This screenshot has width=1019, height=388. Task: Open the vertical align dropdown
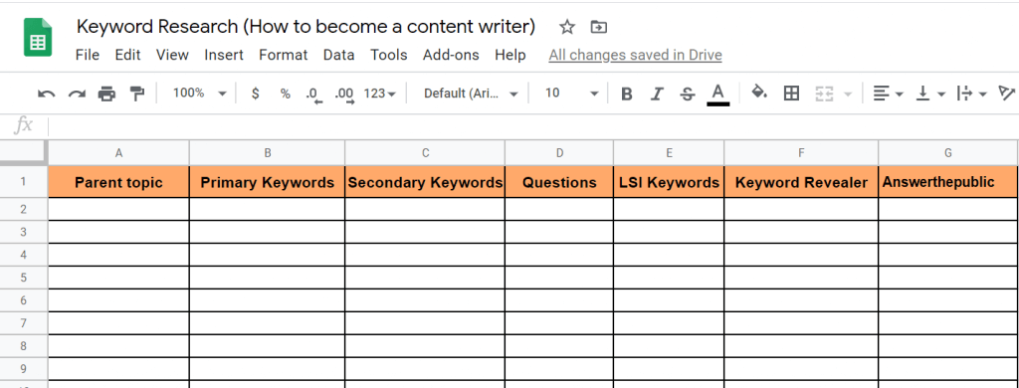click(x=930, y=94)
